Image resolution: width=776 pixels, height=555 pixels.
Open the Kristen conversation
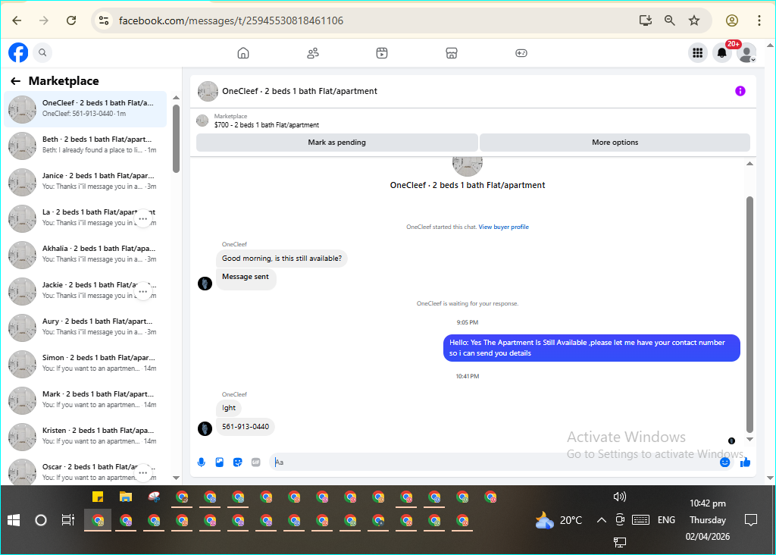86,436
